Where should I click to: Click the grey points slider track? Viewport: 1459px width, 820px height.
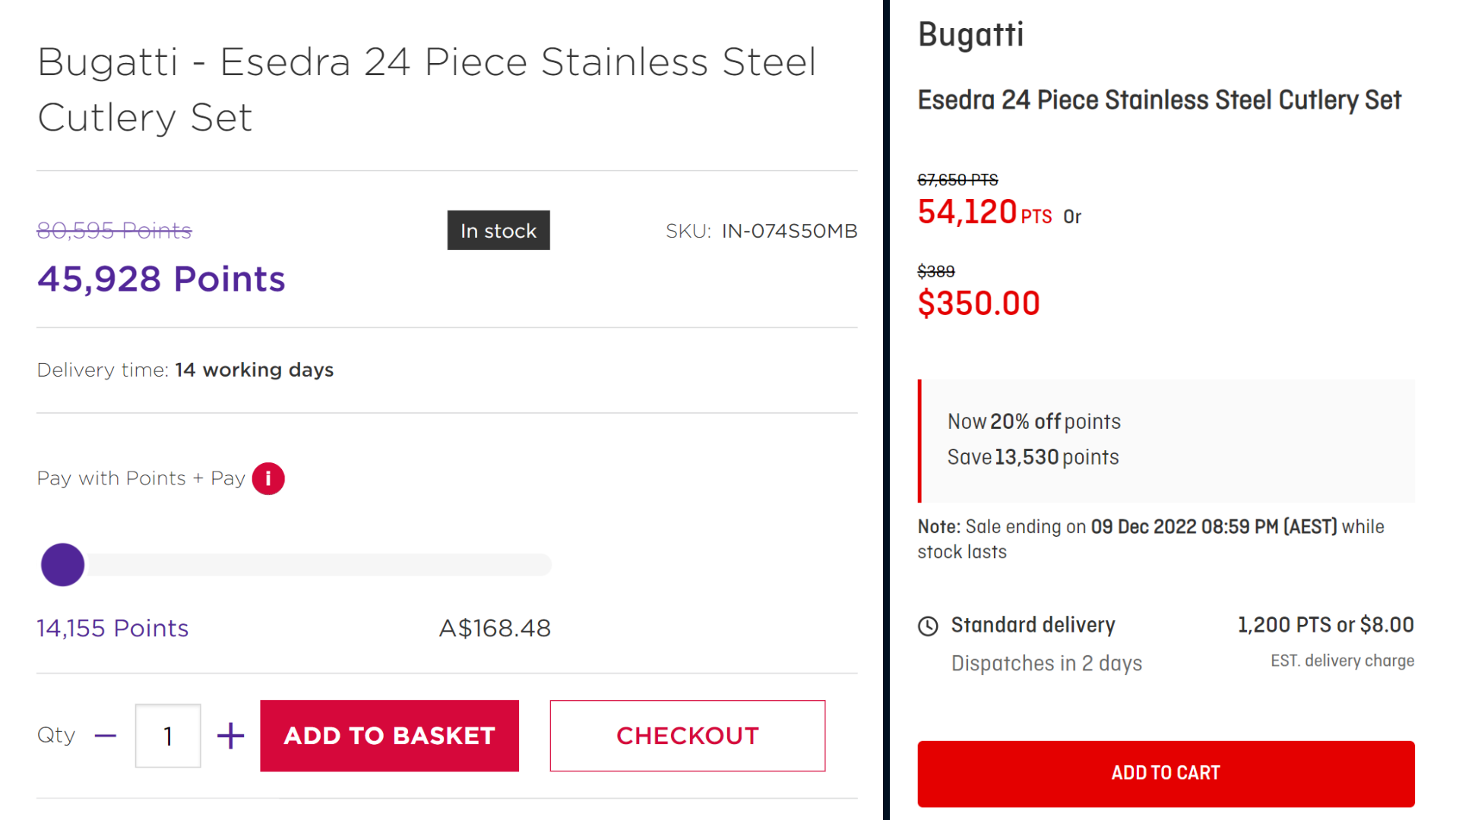coord(319,564)
